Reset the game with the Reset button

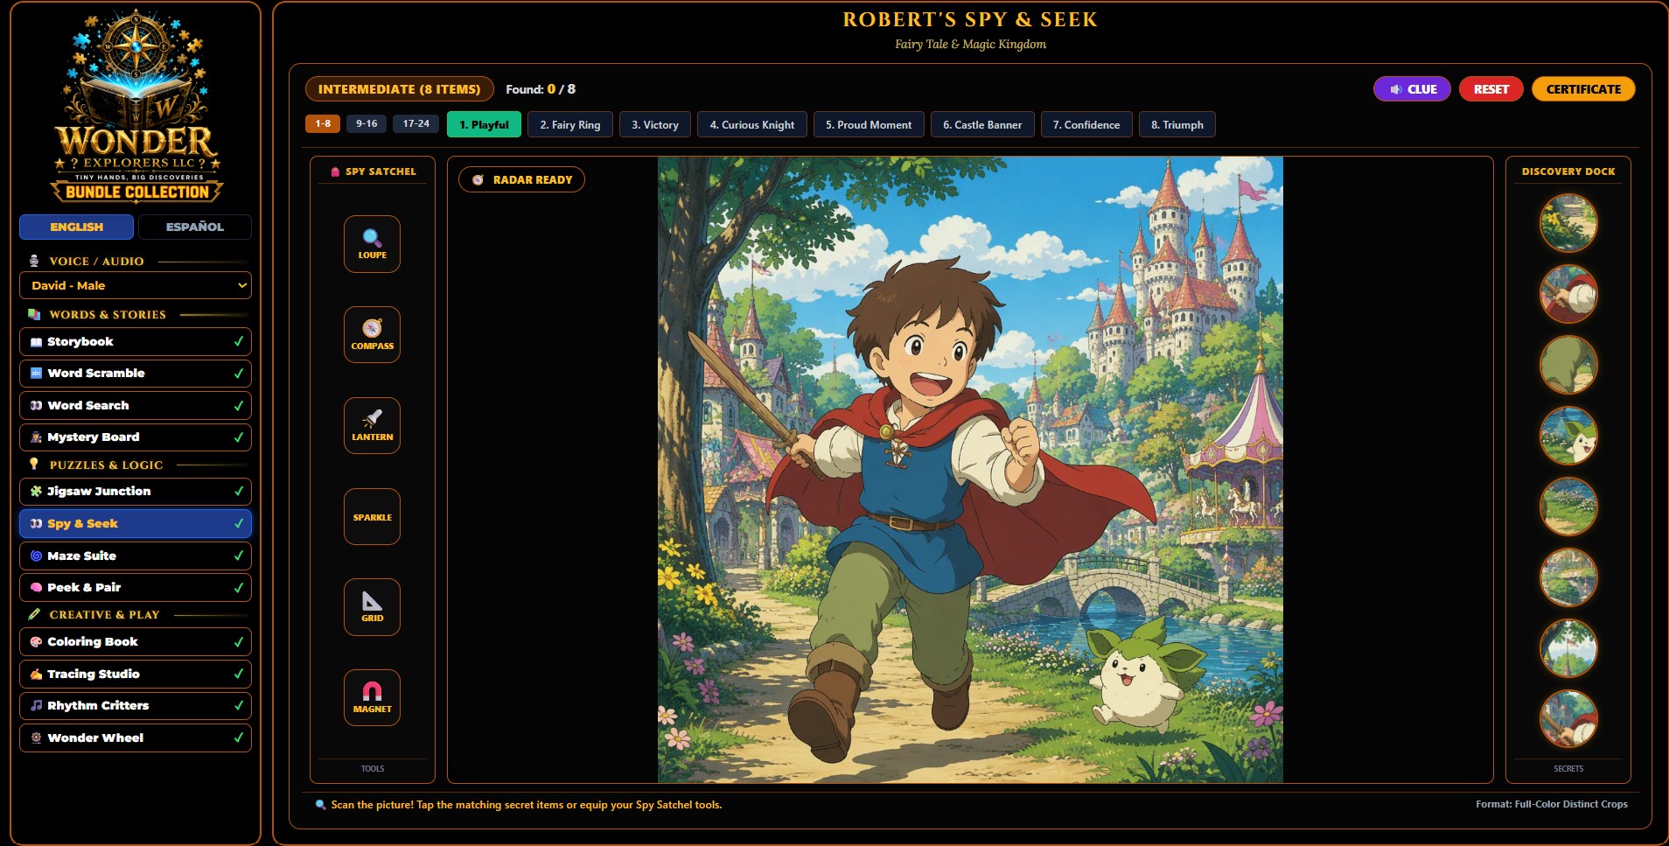(x=1491, y=89)
